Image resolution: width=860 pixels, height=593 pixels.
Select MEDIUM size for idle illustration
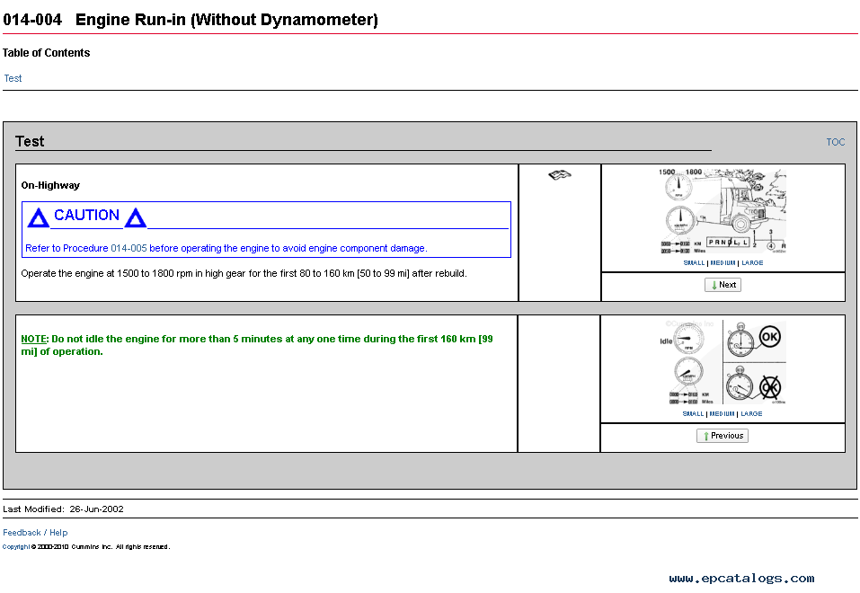click(722, 413)
